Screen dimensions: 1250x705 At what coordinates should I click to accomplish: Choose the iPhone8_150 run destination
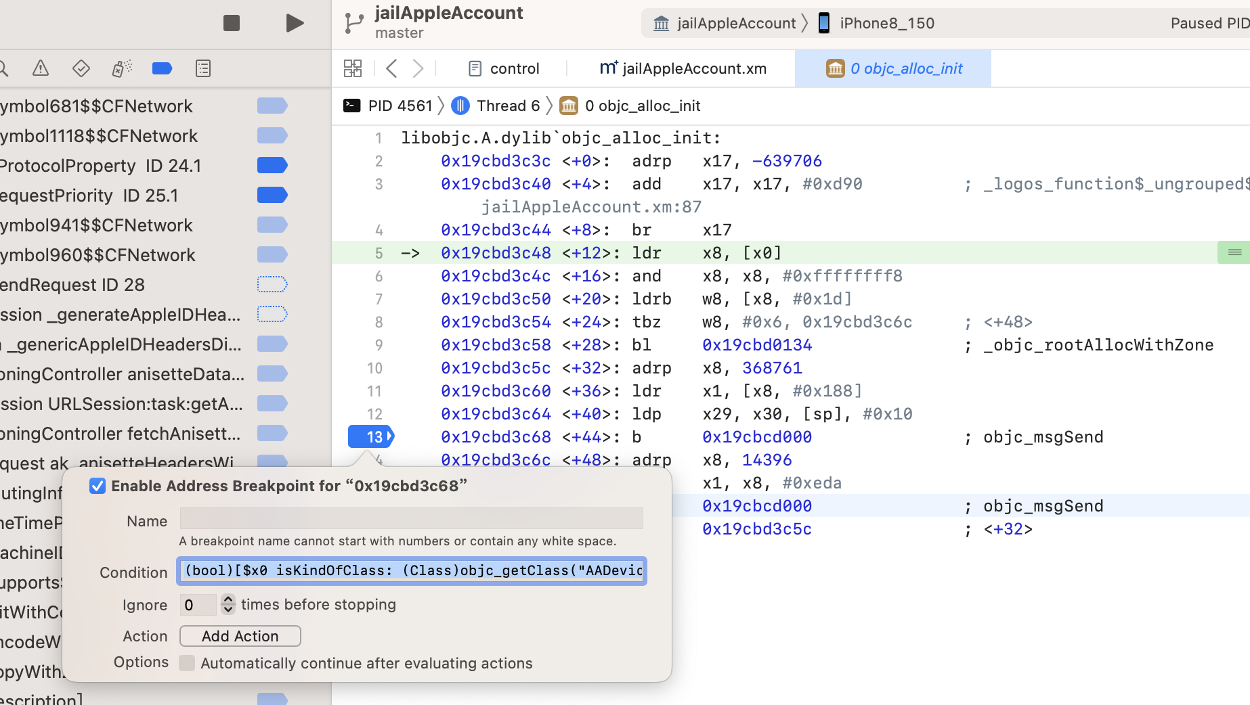pyautogui.click(x=876, y=24)
